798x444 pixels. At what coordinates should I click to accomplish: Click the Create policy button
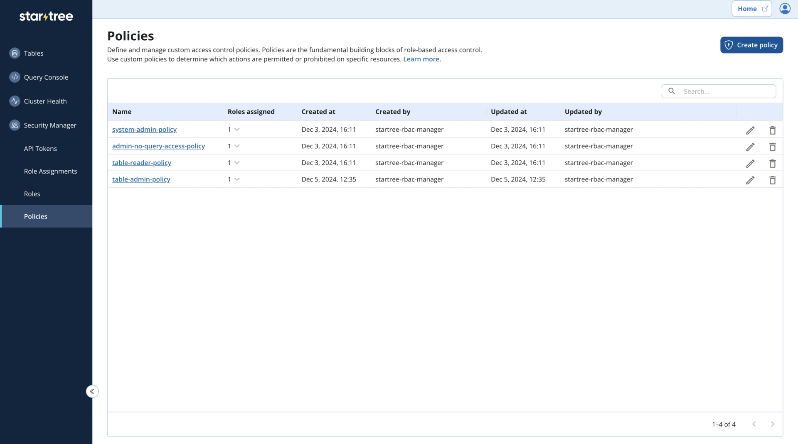[751, 45]
